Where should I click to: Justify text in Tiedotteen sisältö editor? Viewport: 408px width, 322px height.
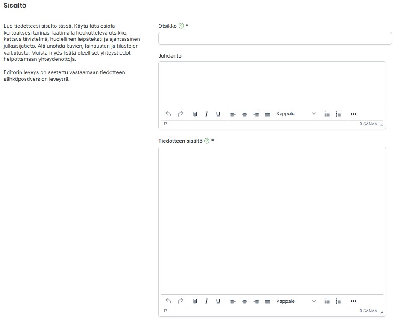(268, 301)
